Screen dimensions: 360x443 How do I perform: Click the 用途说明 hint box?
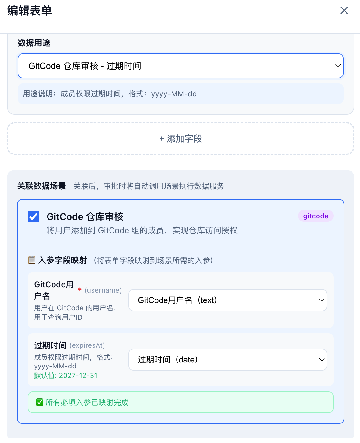(180, 94)
